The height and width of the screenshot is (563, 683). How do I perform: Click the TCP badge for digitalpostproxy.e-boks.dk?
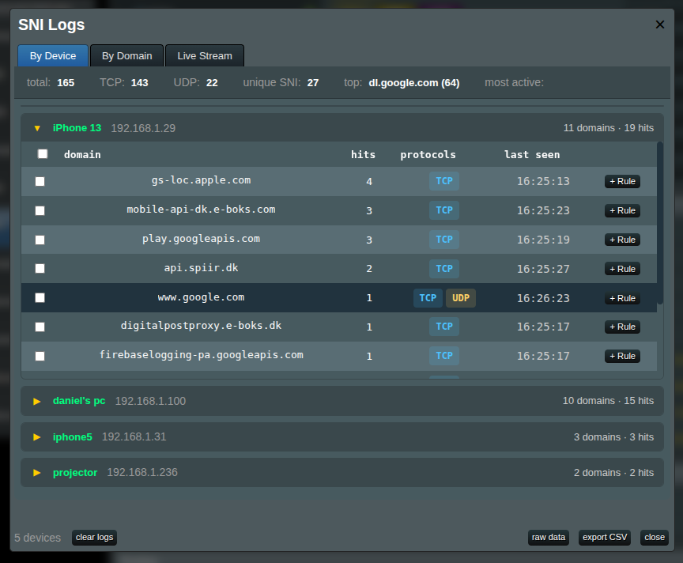[x=444, y=327]
